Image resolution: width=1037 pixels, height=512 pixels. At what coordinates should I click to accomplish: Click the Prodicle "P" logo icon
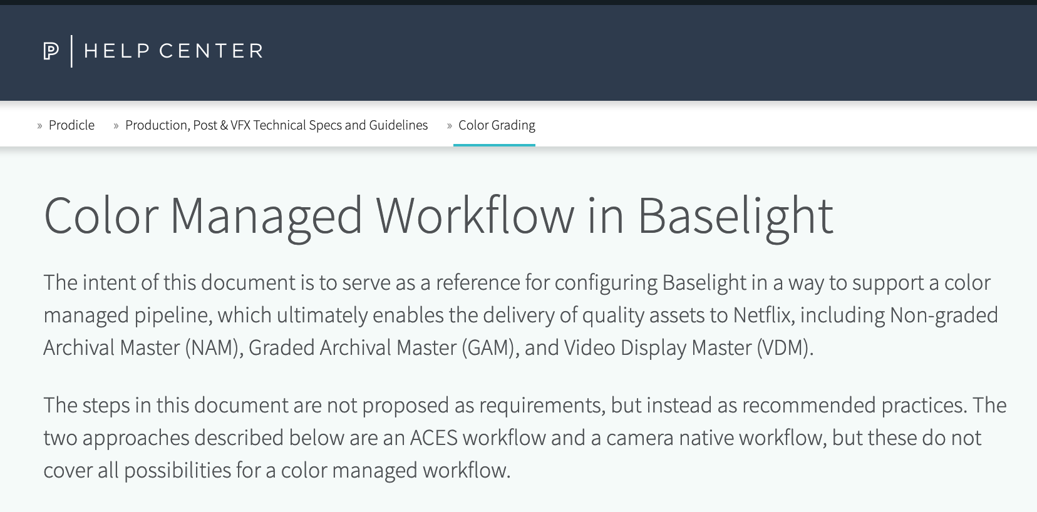click(x=53, y=51)
